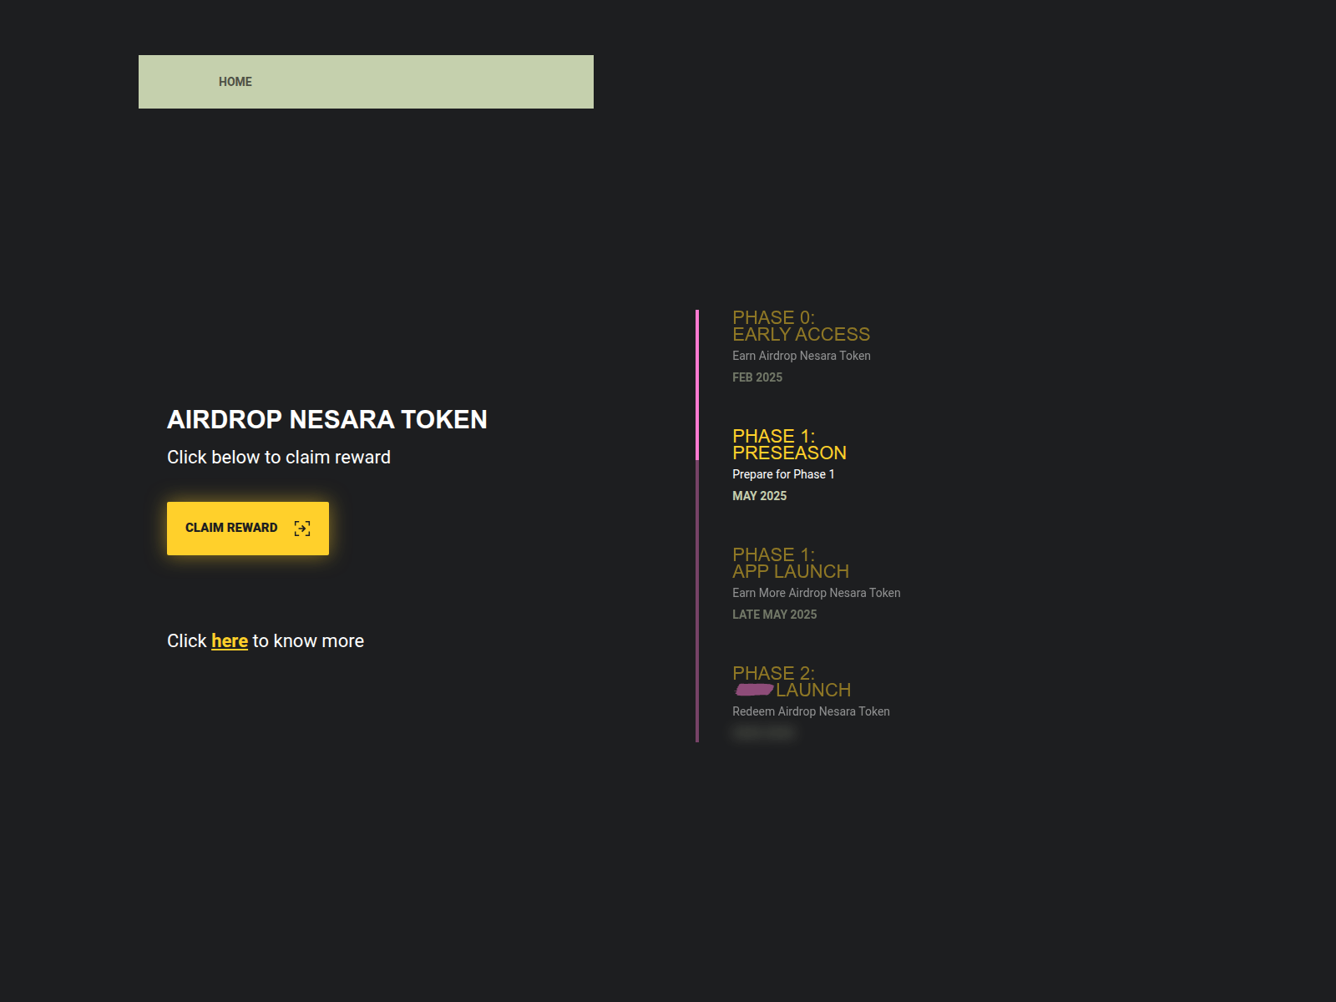Click the "AIRDROP NESARA TOKEN" heading

(327, 420)
